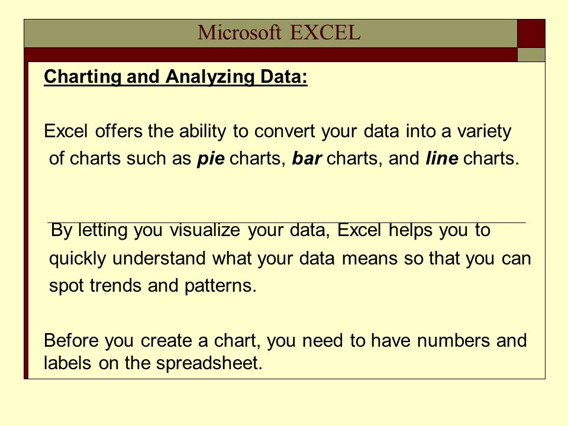Viewport: 568px width, 426px height.
Task: Click the word spreadsheet in the last line
Action: point(209,363)
